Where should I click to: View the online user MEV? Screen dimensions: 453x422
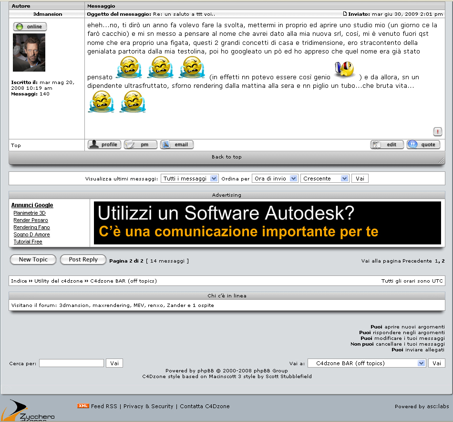[139, 305]
